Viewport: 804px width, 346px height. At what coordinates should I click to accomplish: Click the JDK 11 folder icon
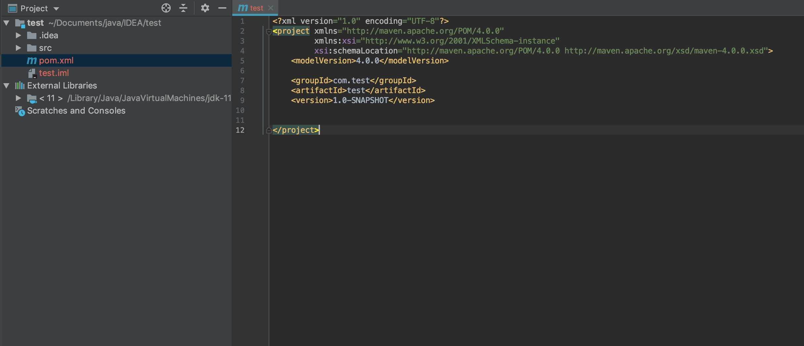click(32, 98)
